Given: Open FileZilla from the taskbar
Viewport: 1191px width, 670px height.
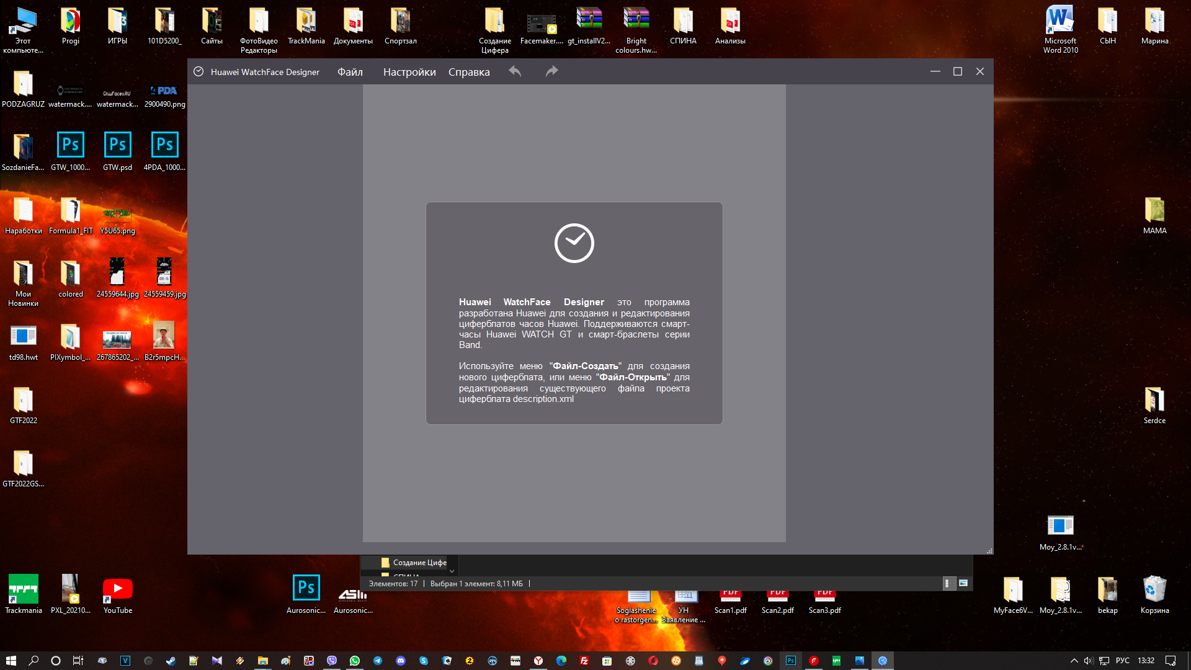Looking at the screenshot, I should [x=584, y=661].
